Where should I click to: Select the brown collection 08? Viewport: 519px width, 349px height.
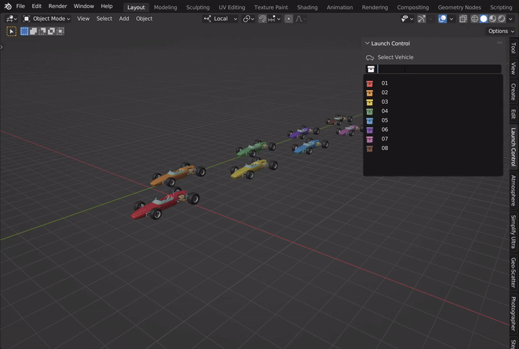(x=433, y=148)
